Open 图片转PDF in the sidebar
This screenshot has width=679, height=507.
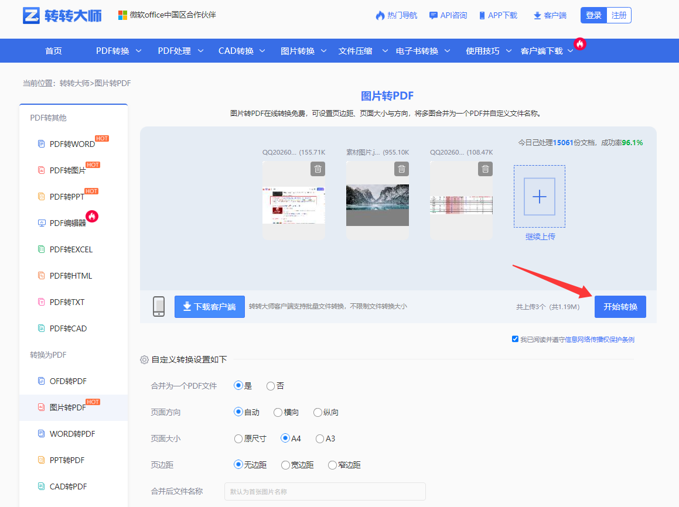67,407
